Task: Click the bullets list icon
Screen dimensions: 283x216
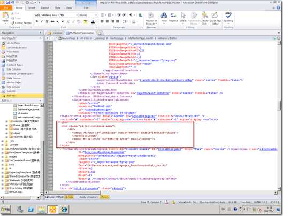Action: 102,15
